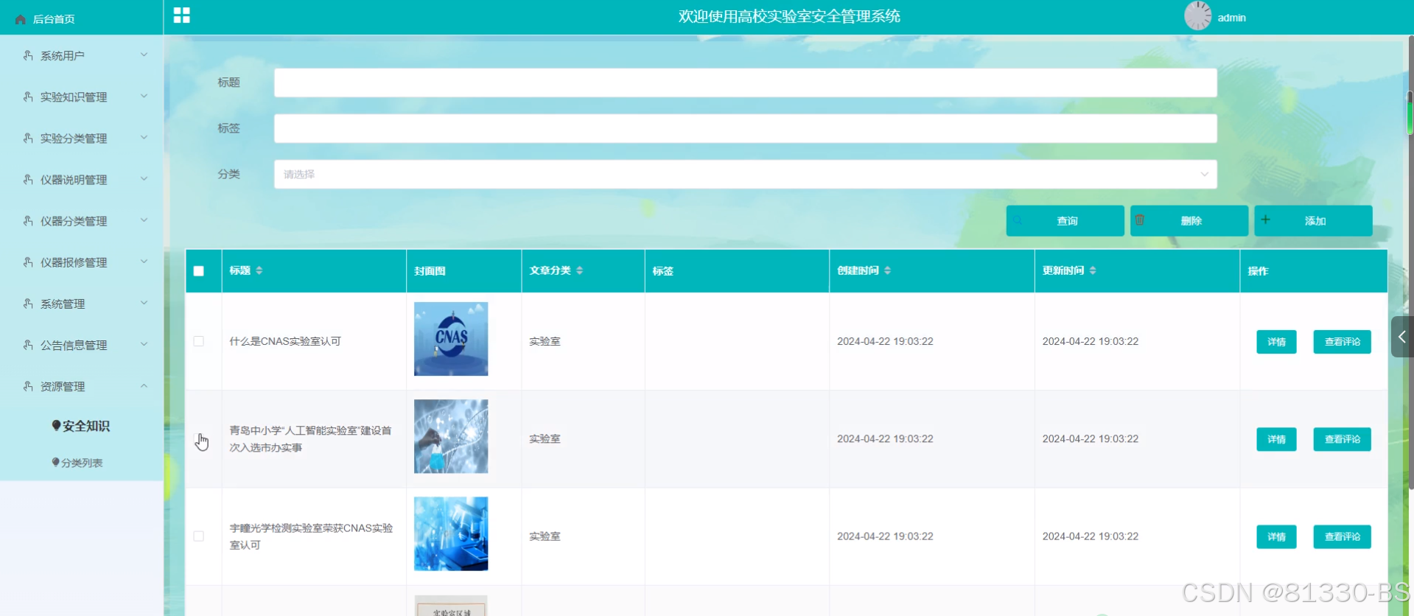Sort by 标题 column arrows
The height and width of the screenshot is (616, 1414).
pyautogui.click(x=259, y=270)
